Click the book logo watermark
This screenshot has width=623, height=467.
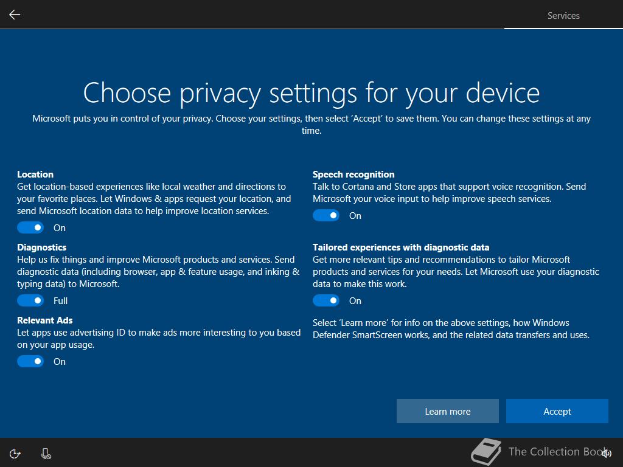pos(486,452)
